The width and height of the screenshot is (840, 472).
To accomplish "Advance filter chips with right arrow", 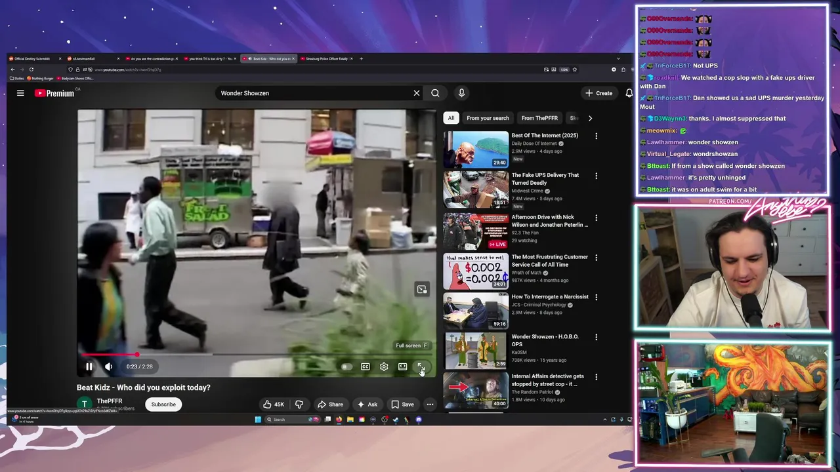I will tap(590, 118).
